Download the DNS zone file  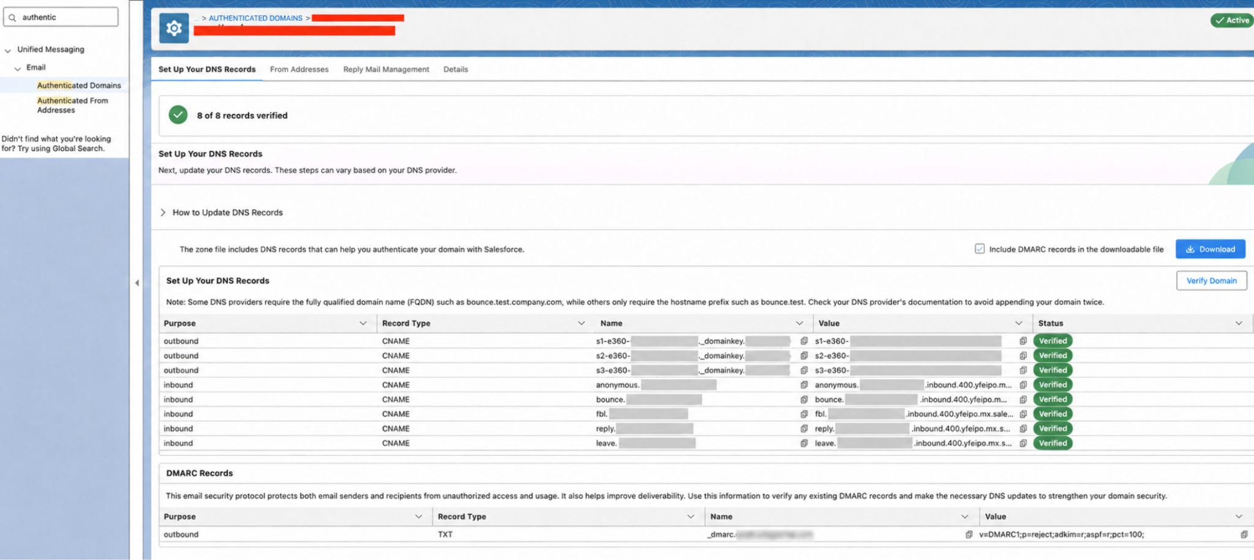coord(1210,249)
